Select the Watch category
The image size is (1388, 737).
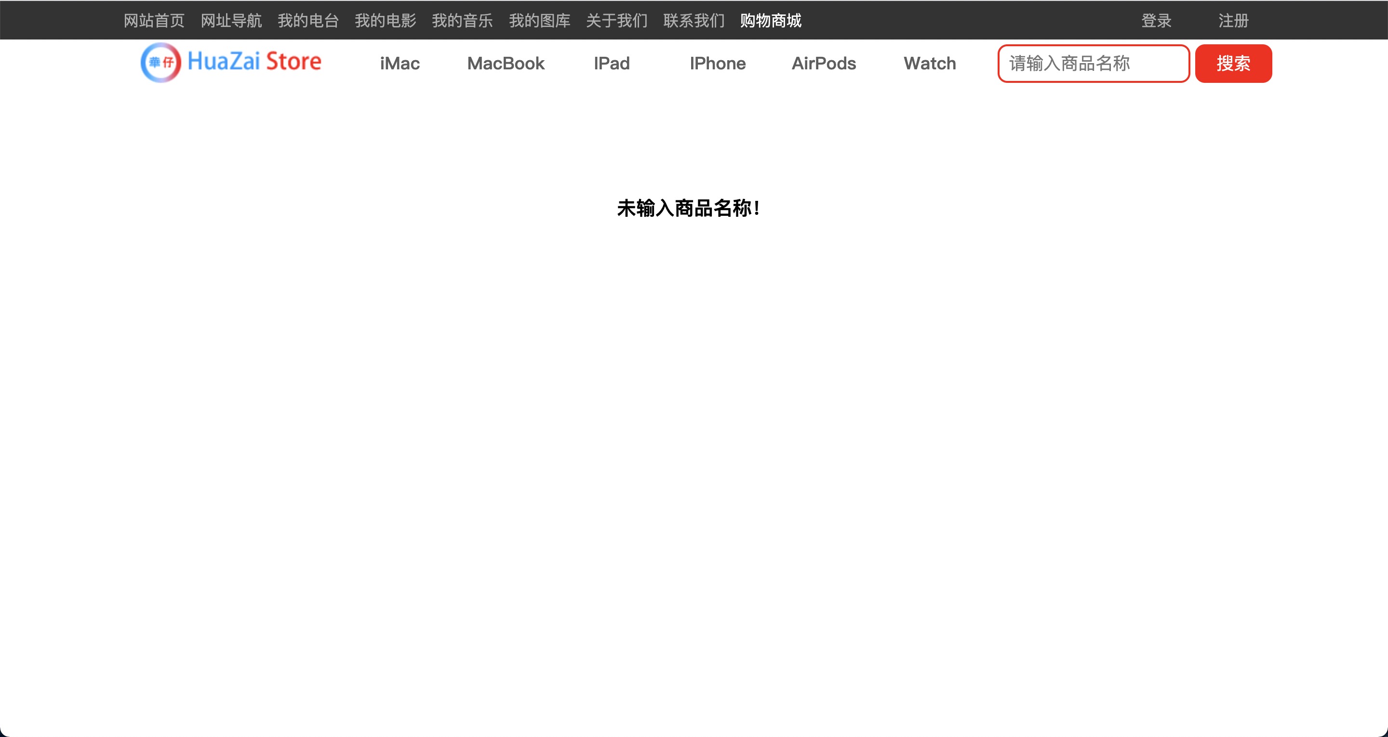930,64
